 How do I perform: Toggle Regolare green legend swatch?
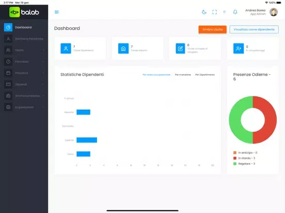tap(235, 164)
